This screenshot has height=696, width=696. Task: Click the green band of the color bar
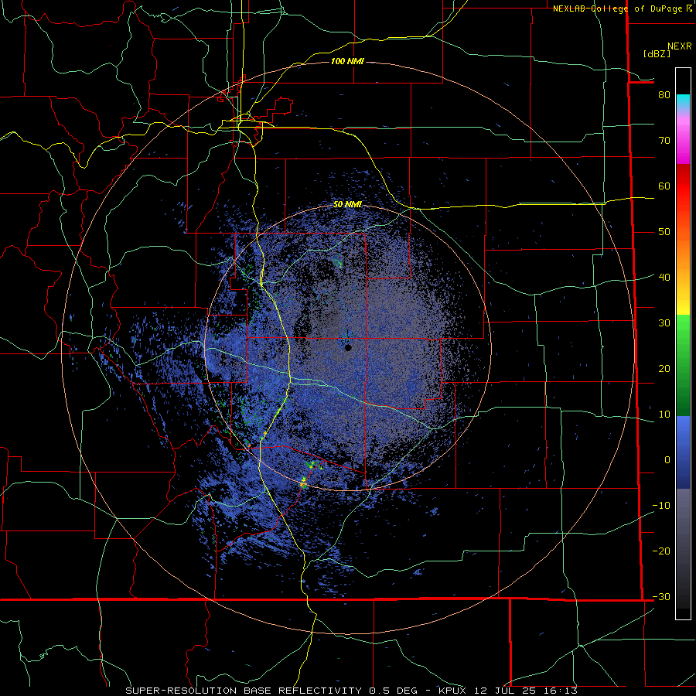pos(683,365)
